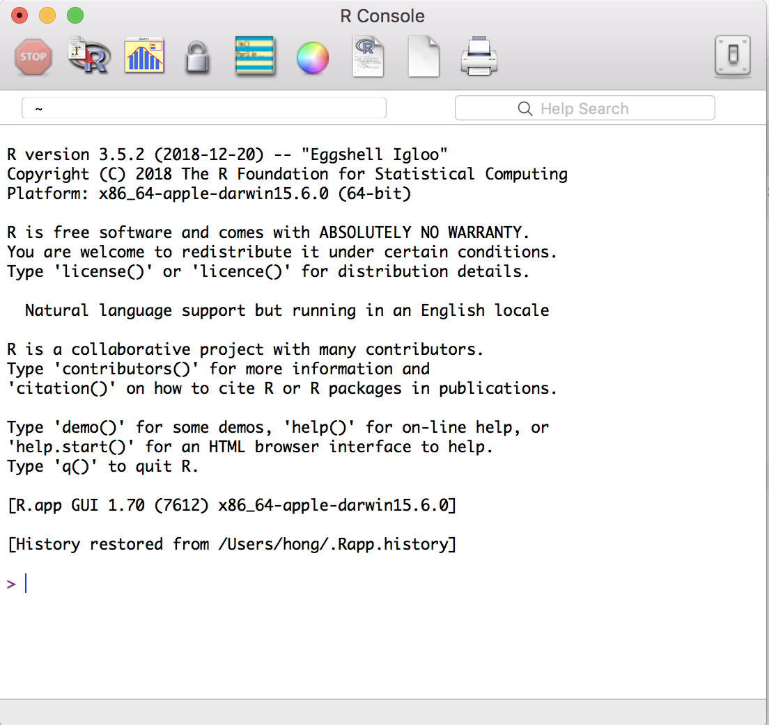Click the green zoom window button

[x=75, y=16]
